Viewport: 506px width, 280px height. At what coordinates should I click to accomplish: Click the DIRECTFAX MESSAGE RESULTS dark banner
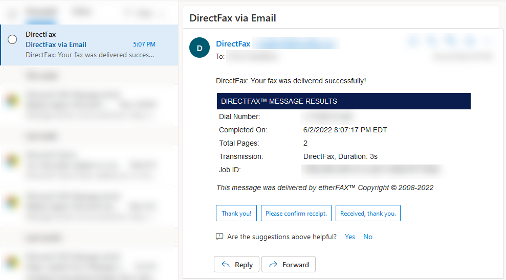343,101
